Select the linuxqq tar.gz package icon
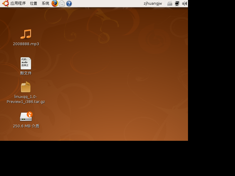This screenshot has height=176, width=235. (x=26, y=87)
